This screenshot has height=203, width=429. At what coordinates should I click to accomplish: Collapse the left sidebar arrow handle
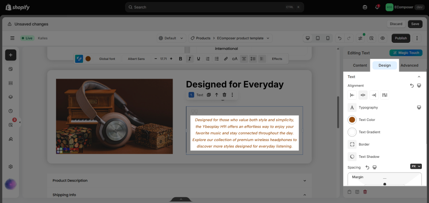coord(20,122)
